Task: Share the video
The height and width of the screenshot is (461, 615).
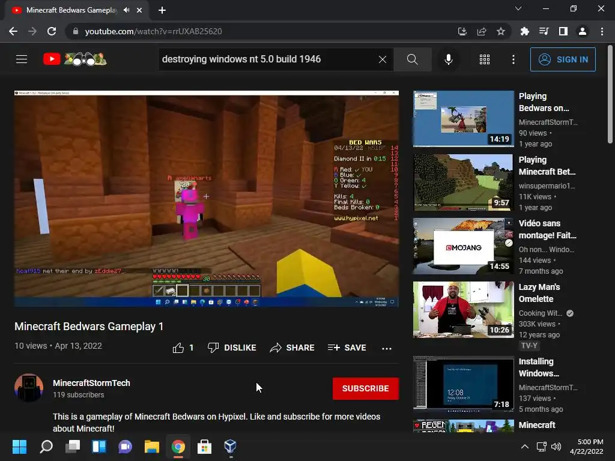Action: point(292,348)
